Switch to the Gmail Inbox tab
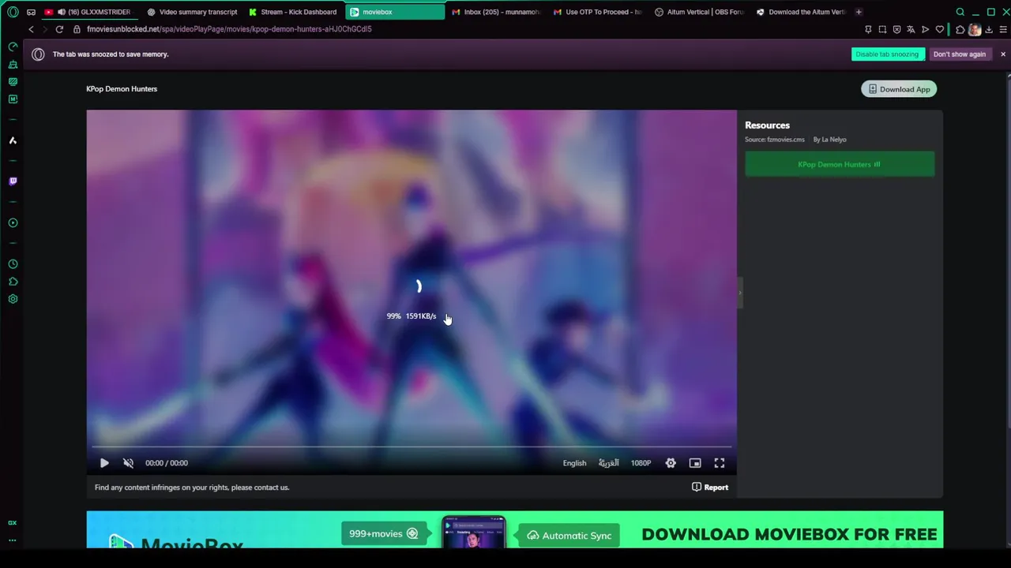The image size is (1011, 568). 497,12
